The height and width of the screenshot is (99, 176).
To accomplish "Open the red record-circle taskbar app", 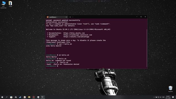I will pos(34,97).
